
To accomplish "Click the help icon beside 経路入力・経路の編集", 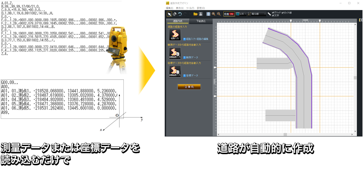I will pyautogui.click(x=185, y=39).
